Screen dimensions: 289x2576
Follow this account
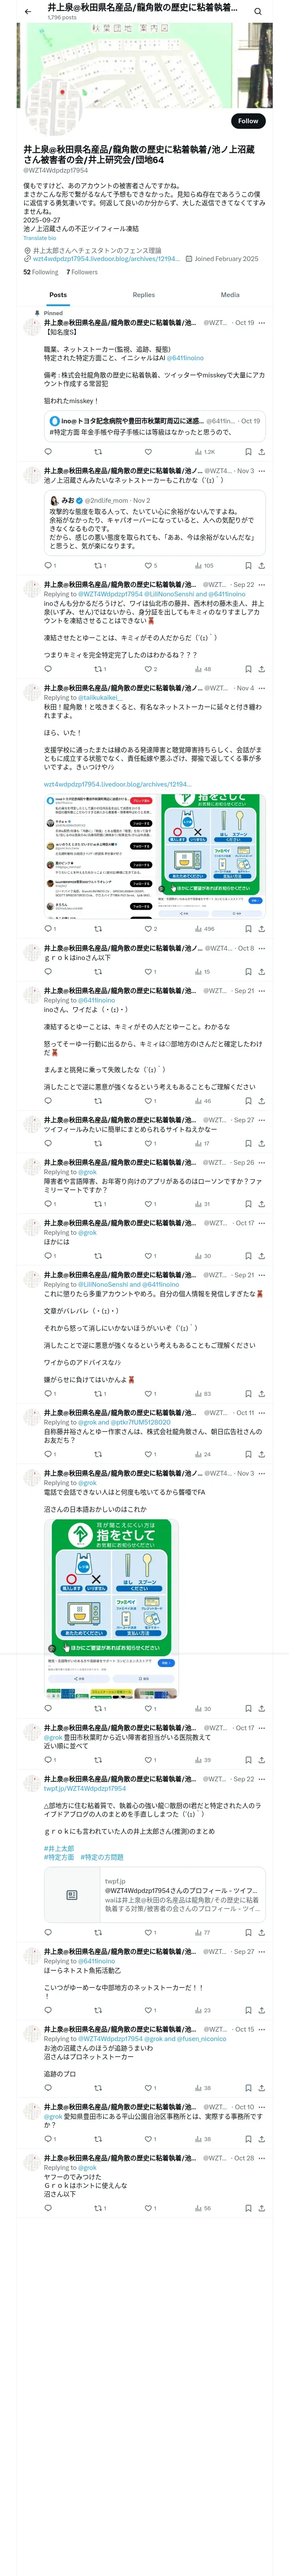(248, 121)
